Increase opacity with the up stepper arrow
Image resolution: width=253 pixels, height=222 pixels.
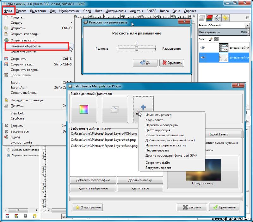tap(248, 31)
